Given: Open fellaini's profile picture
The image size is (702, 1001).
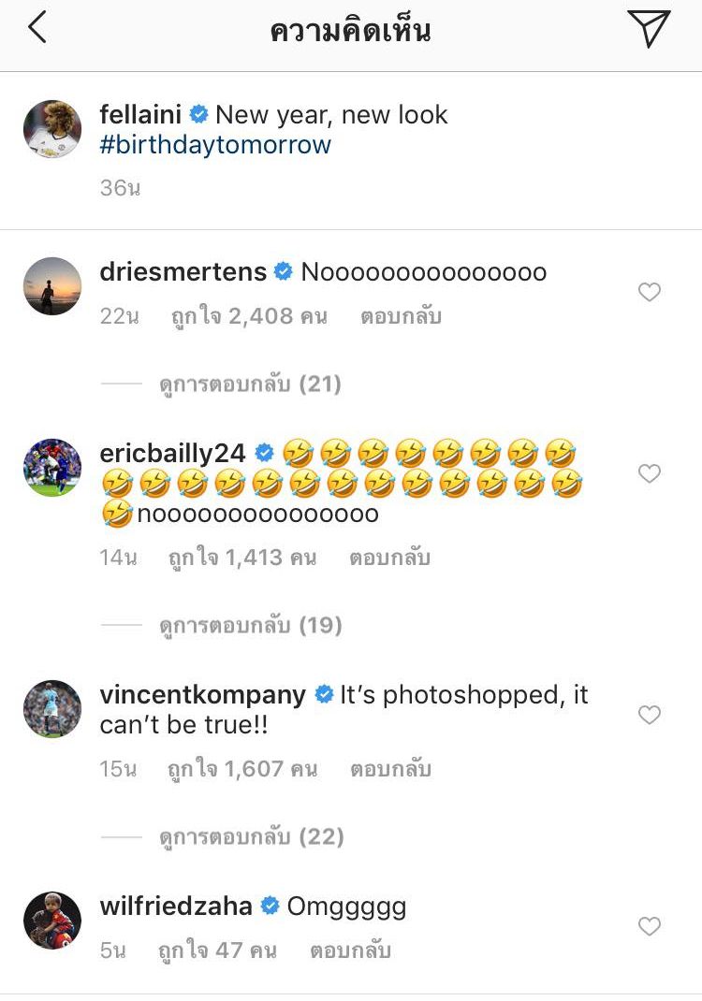Looking at the screenshot, I should click(x=51, y=128).
